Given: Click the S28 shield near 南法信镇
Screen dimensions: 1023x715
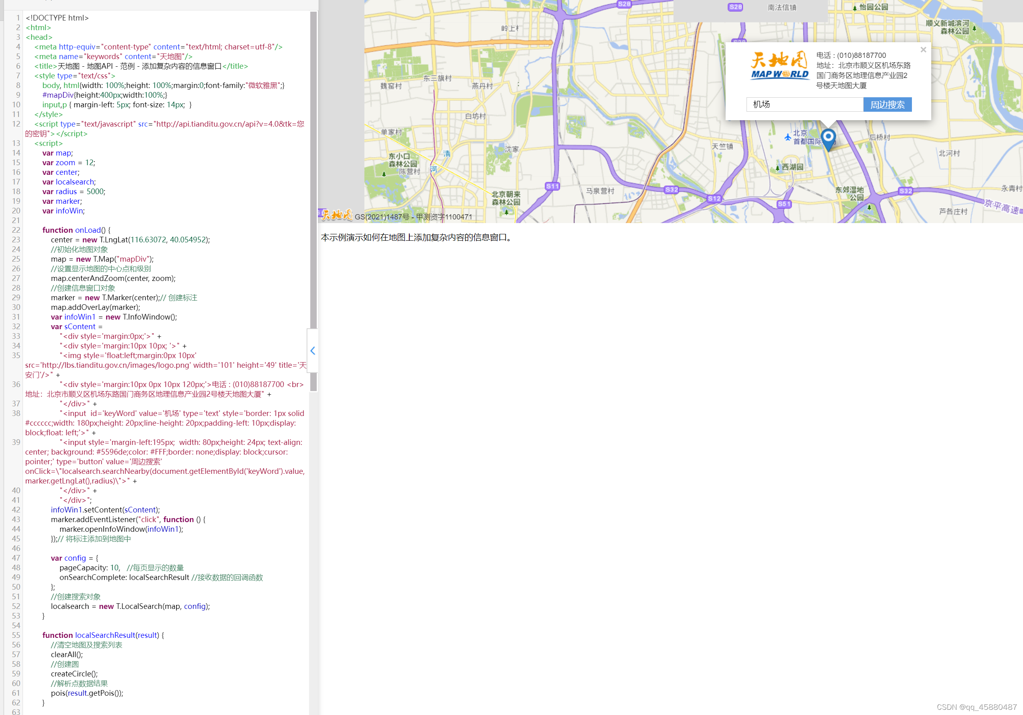Looking at the screenshot, I should (x=735, y=7).
